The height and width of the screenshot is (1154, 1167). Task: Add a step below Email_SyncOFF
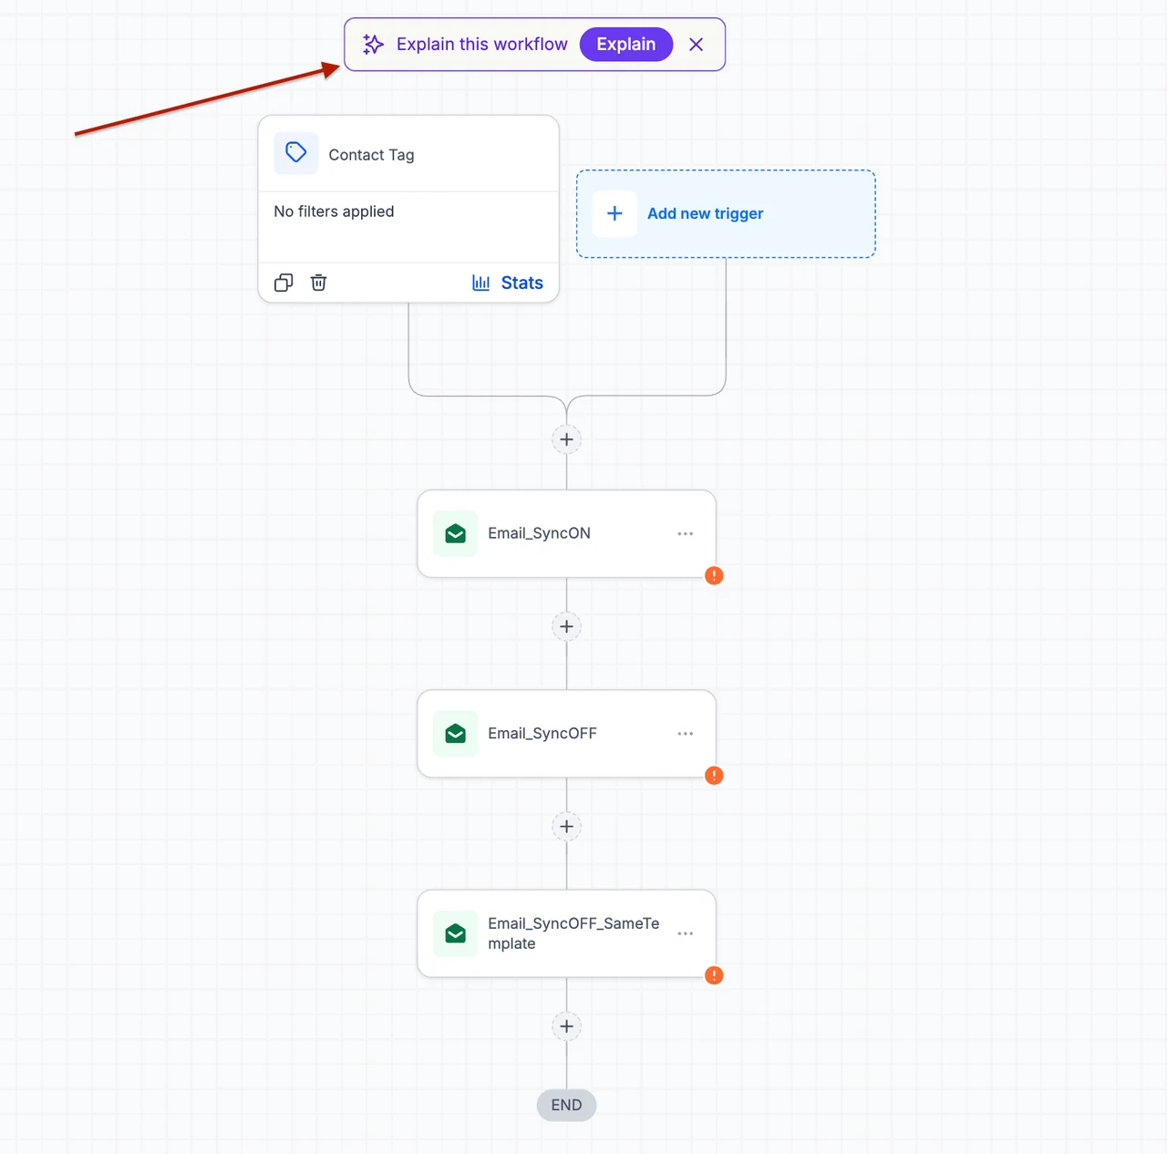(x=566, y=826)
